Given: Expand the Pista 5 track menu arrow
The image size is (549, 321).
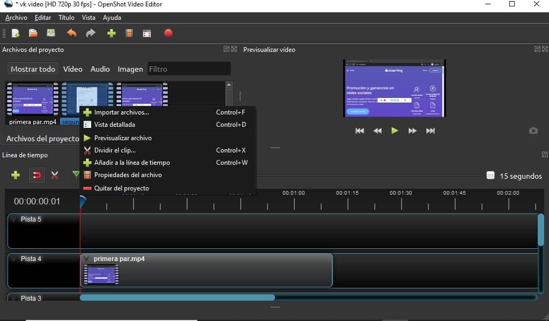Looking at the screenshot, I should tap(14, 219).
